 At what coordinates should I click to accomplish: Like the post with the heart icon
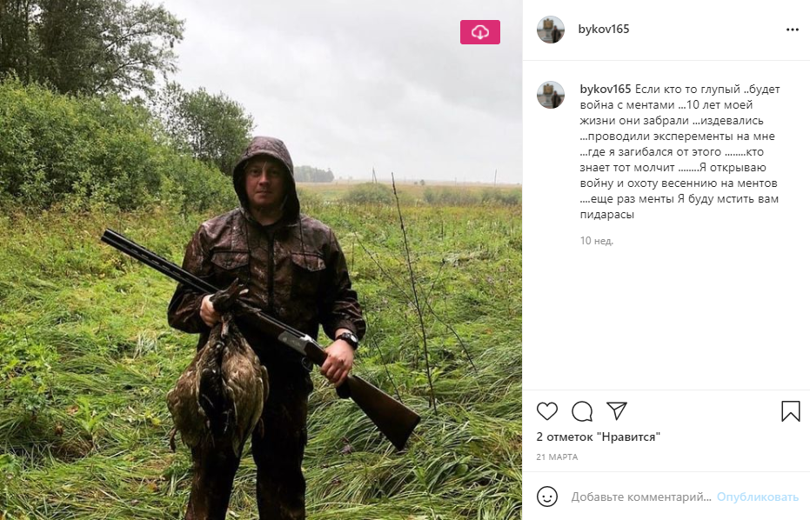tap(547, 411)
